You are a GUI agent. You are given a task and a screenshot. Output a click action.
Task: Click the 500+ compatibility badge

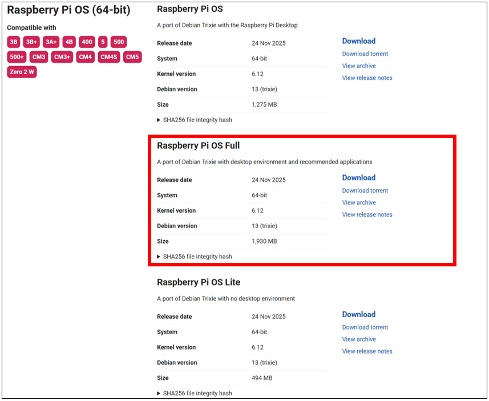(17, 56)
